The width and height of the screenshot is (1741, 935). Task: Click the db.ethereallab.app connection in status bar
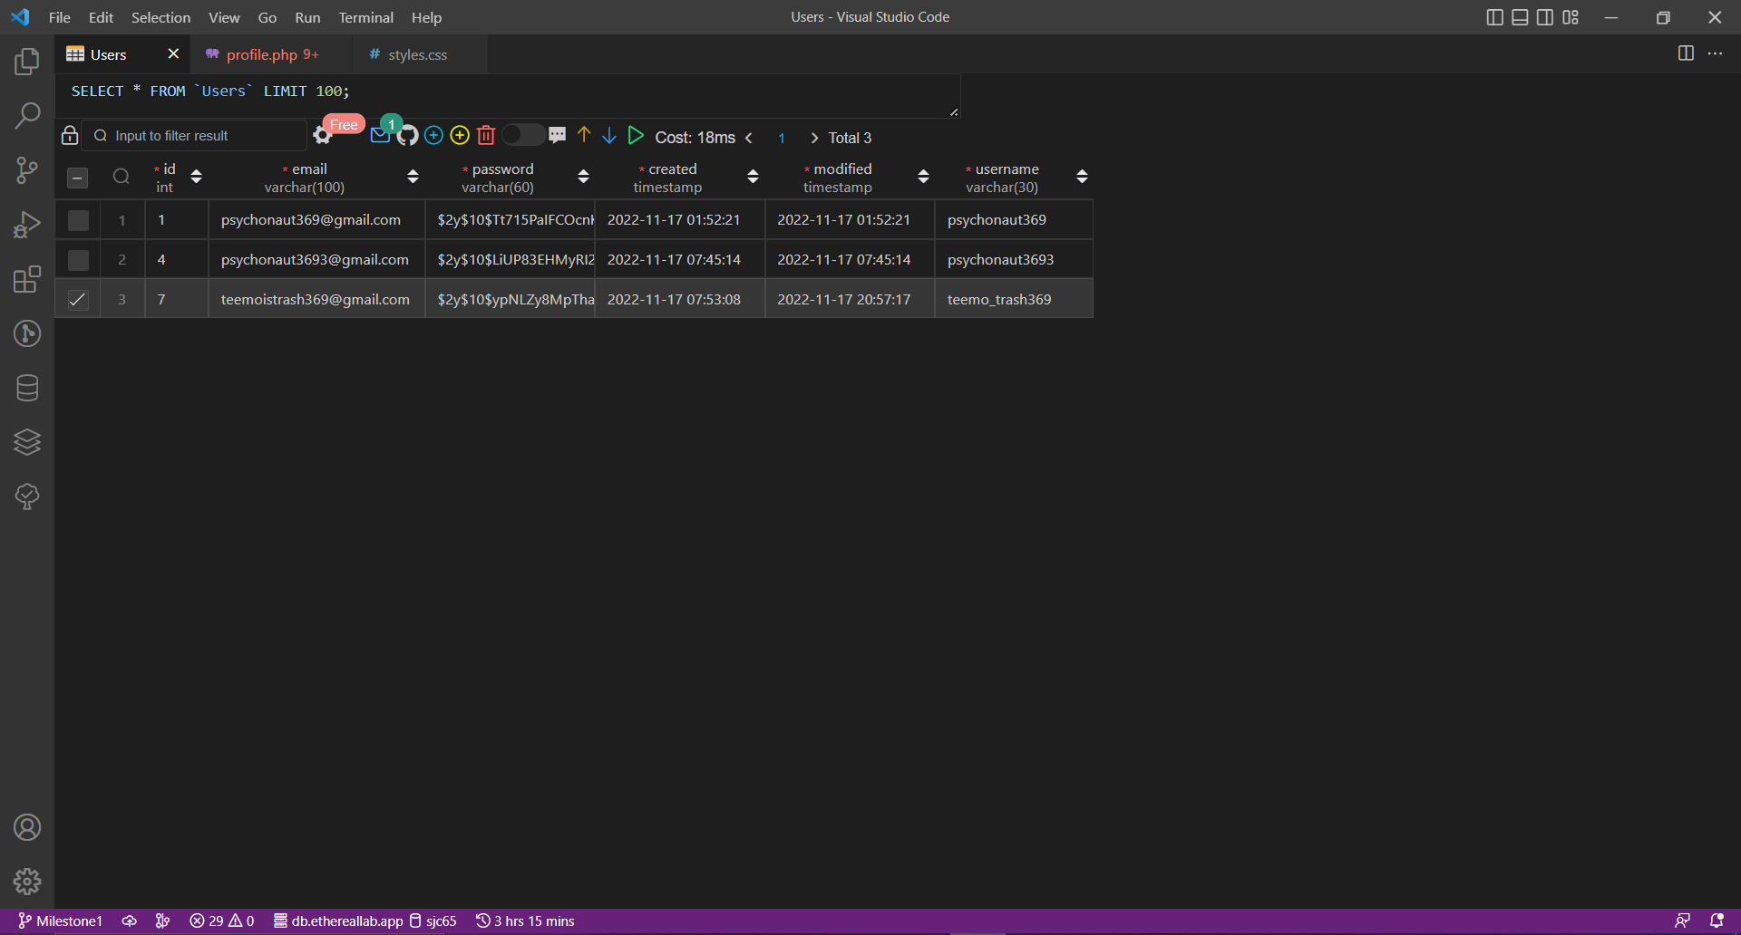(x=338, y=921)
